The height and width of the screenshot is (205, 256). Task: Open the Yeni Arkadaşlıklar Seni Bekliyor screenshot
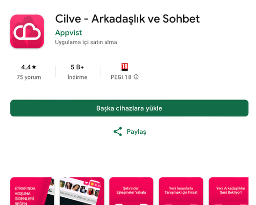point(229,191)
